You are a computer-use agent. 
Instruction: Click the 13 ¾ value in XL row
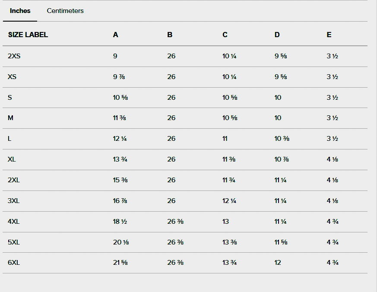pyautogui.click(x=120, y=159)
